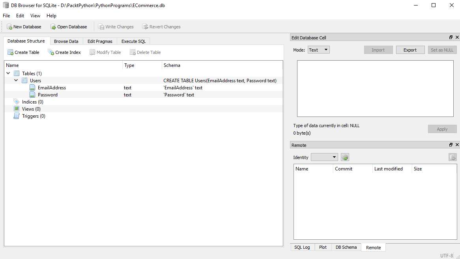Collapse the Tables (1) tree node
Image resolution: width=460 pixels, height=259 pixels.
(x=8, y=73)
